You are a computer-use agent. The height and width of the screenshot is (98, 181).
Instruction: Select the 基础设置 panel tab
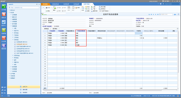(24, 90)
